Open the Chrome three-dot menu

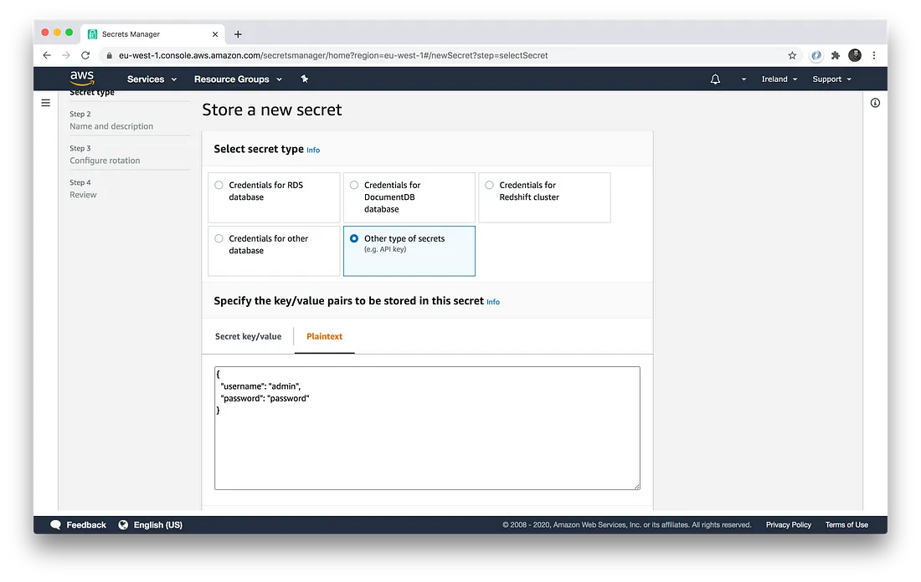pyautogui.click(x=874, y=55)
